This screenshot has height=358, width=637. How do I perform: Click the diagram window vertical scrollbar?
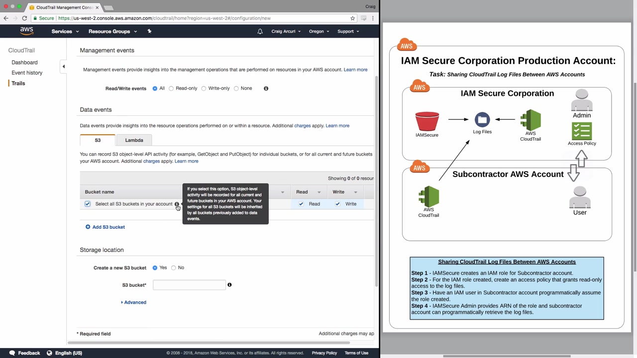coord(634,177)
